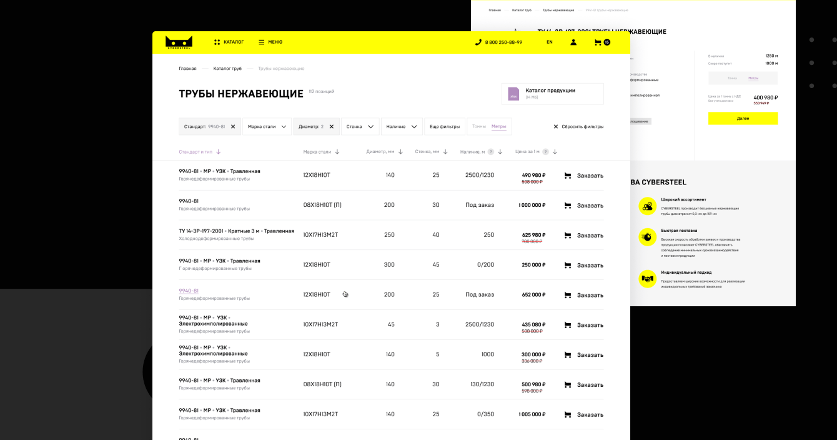Click help icon next to Наличие, м
This screenshot has height=440, width=837.
pos(491,152)
